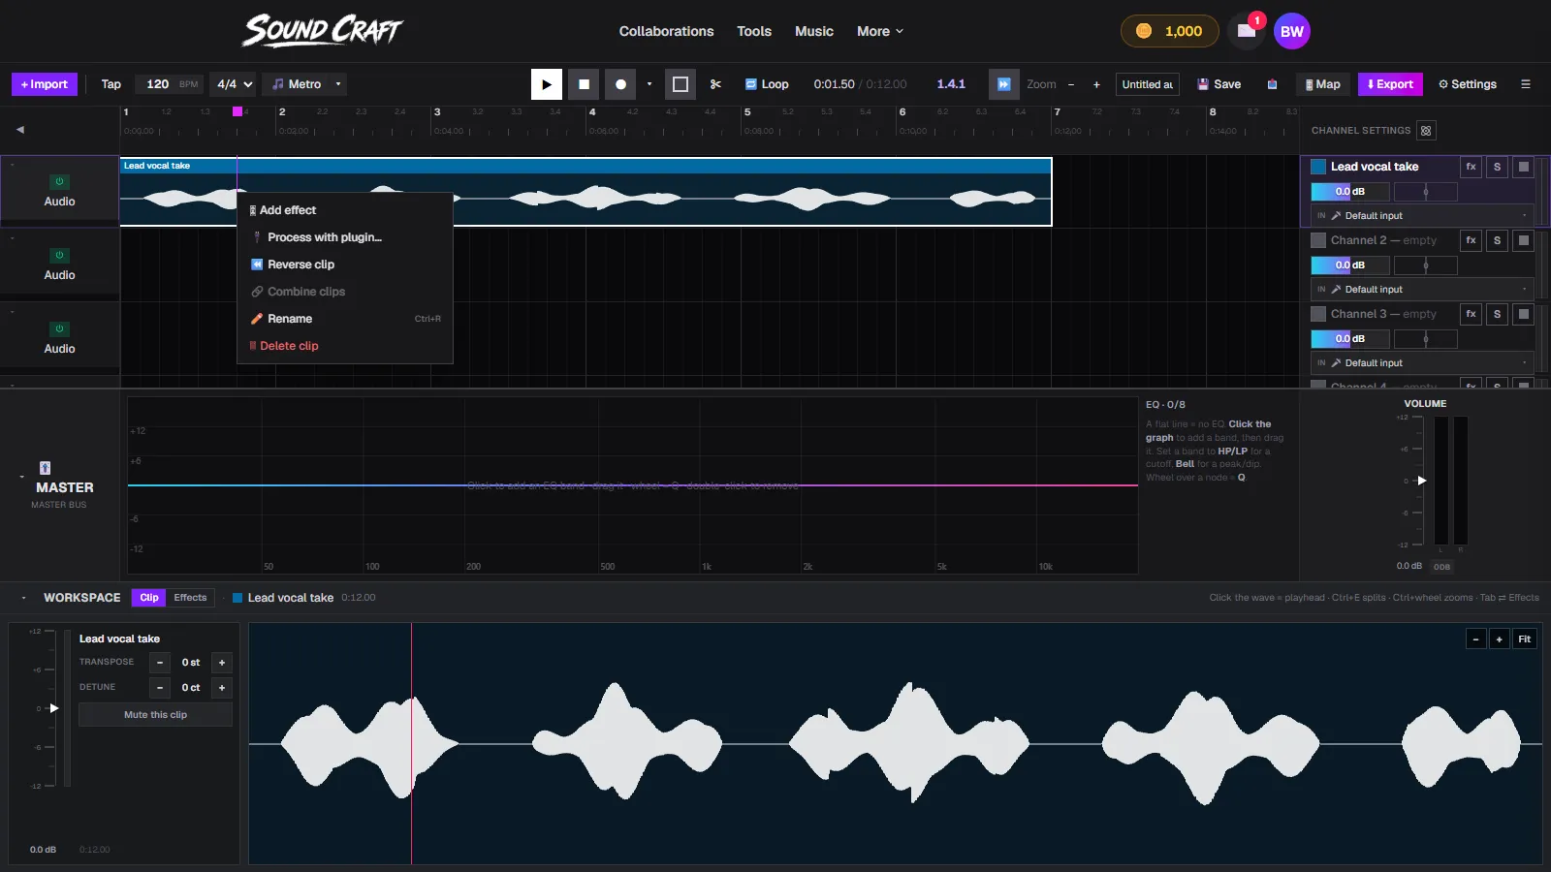Mute the Lead vocal take channel square button
This screenshot has width=1551, height=872.
pos(1524,167)
